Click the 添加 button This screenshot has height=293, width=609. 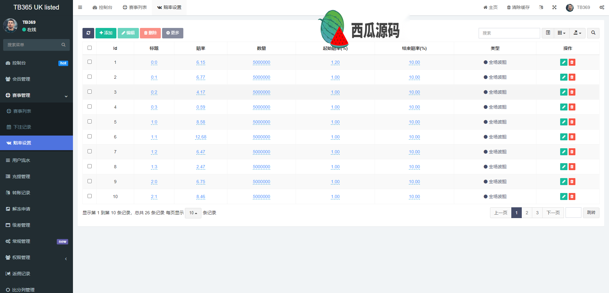click(x=106, y=33)
